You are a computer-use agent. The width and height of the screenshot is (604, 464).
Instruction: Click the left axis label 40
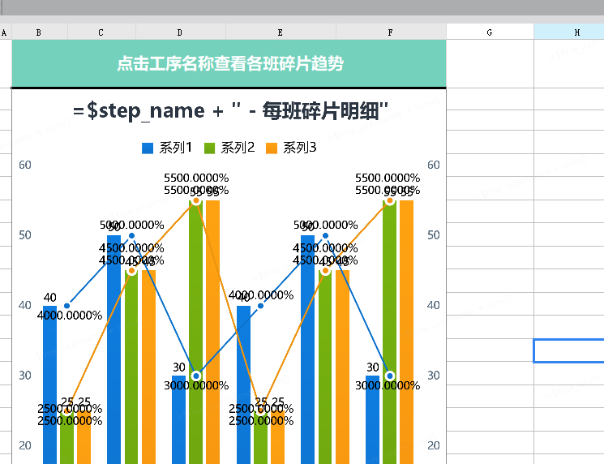pyautogui.click(x=25, y=305)
